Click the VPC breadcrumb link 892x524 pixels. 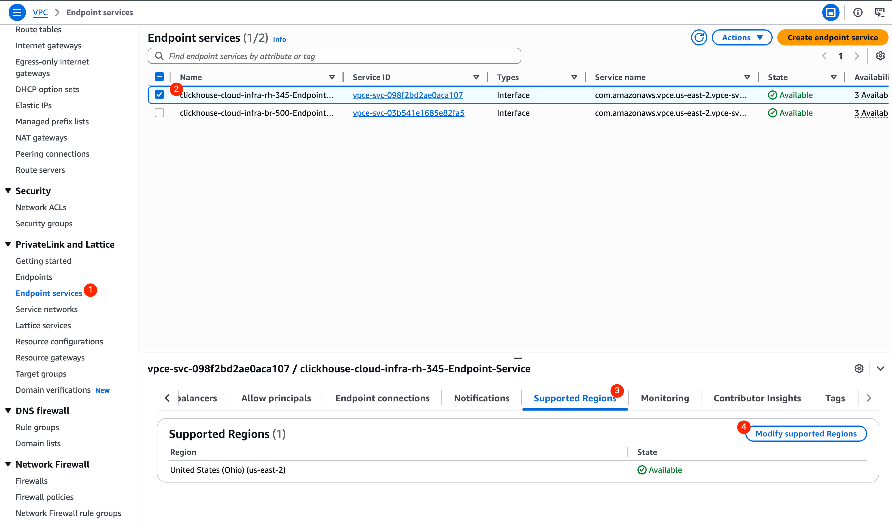click(40, 12)
